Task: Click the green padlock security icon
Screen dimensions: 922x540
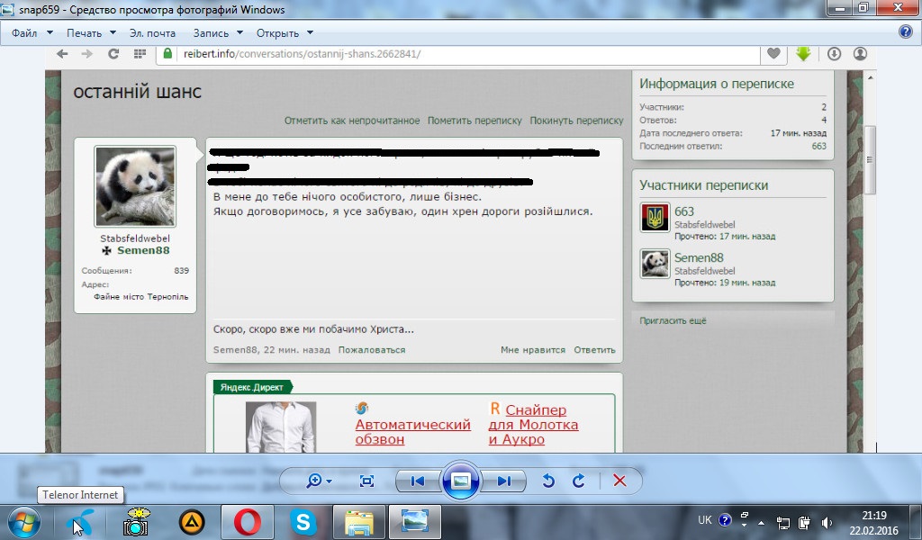Action: click(167, 53)
